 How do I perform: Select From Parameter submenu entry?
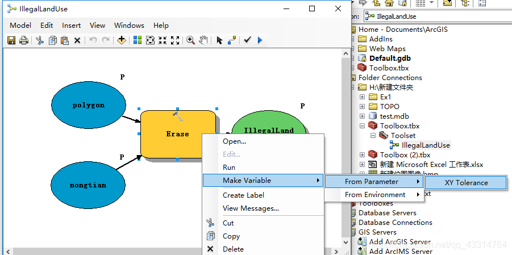pos(374,182)
